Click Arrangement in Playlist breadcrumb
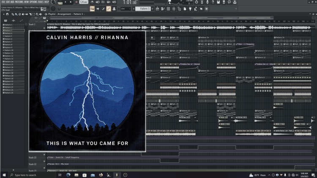 64,14
